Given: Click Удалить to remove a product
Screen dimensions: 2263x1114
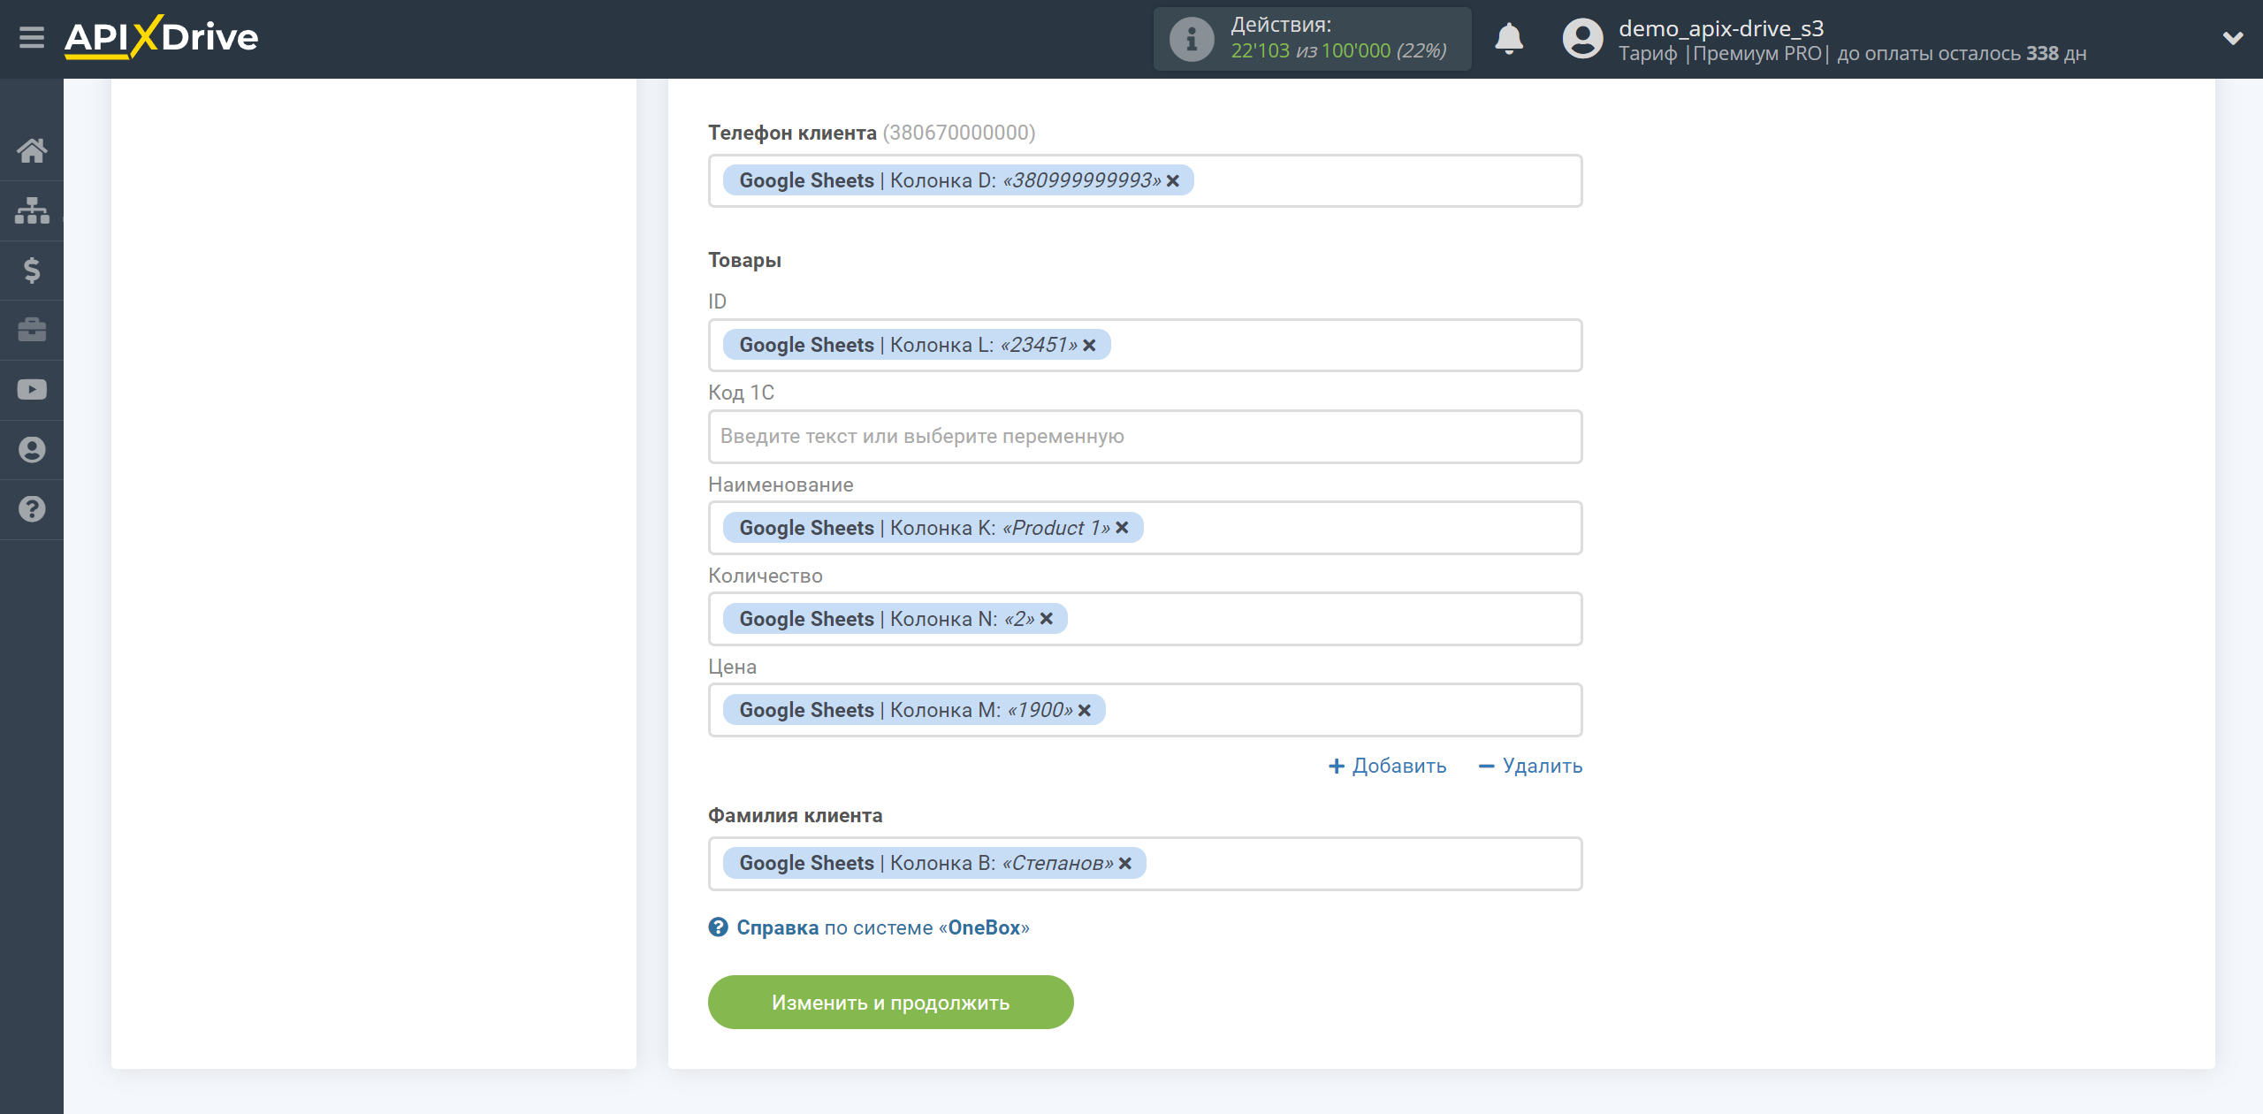Looking at the screenshot, I should tap(1530, 766).
